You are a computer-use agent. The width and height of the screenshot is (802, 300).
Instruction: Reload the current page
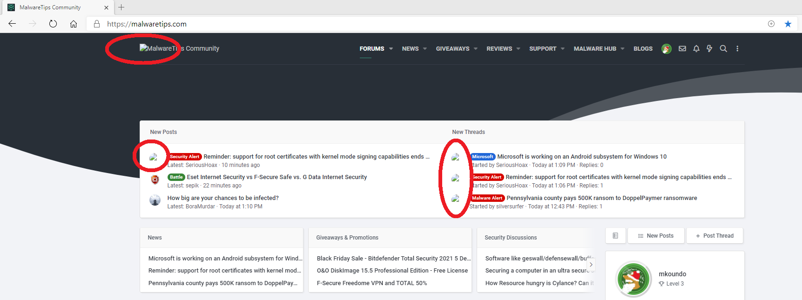pos(53,24)
